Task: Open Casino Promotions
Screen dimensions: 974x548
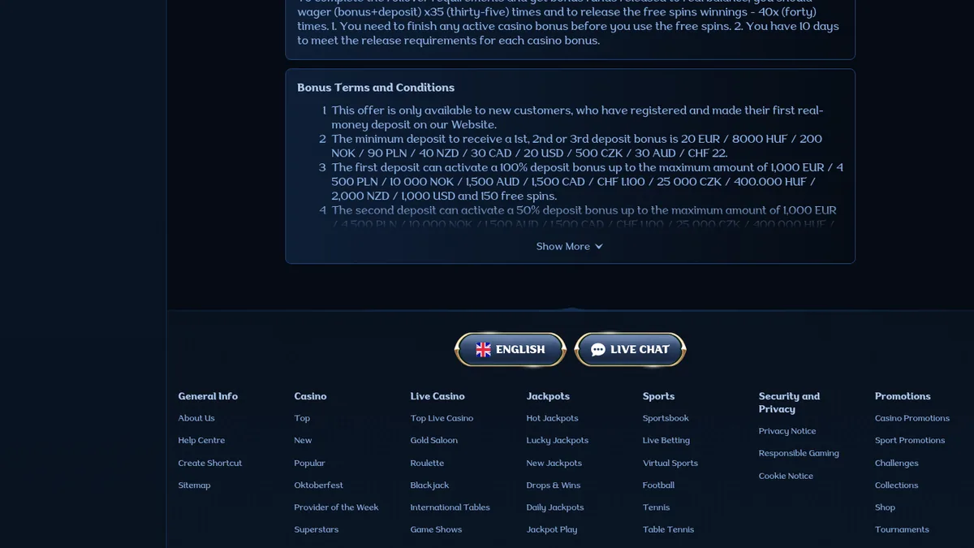Action: [x=912, y=418]
